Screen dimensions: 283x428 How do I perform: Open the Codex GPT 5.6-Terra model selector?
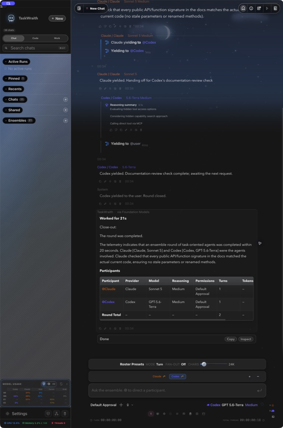click(225, 405)
